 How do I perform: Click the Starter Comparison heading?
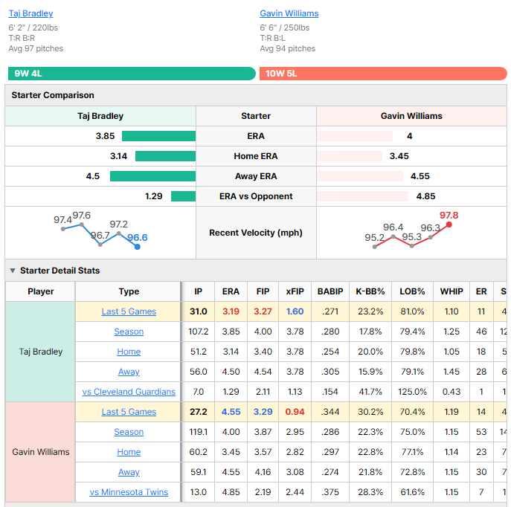coord(53,95)
